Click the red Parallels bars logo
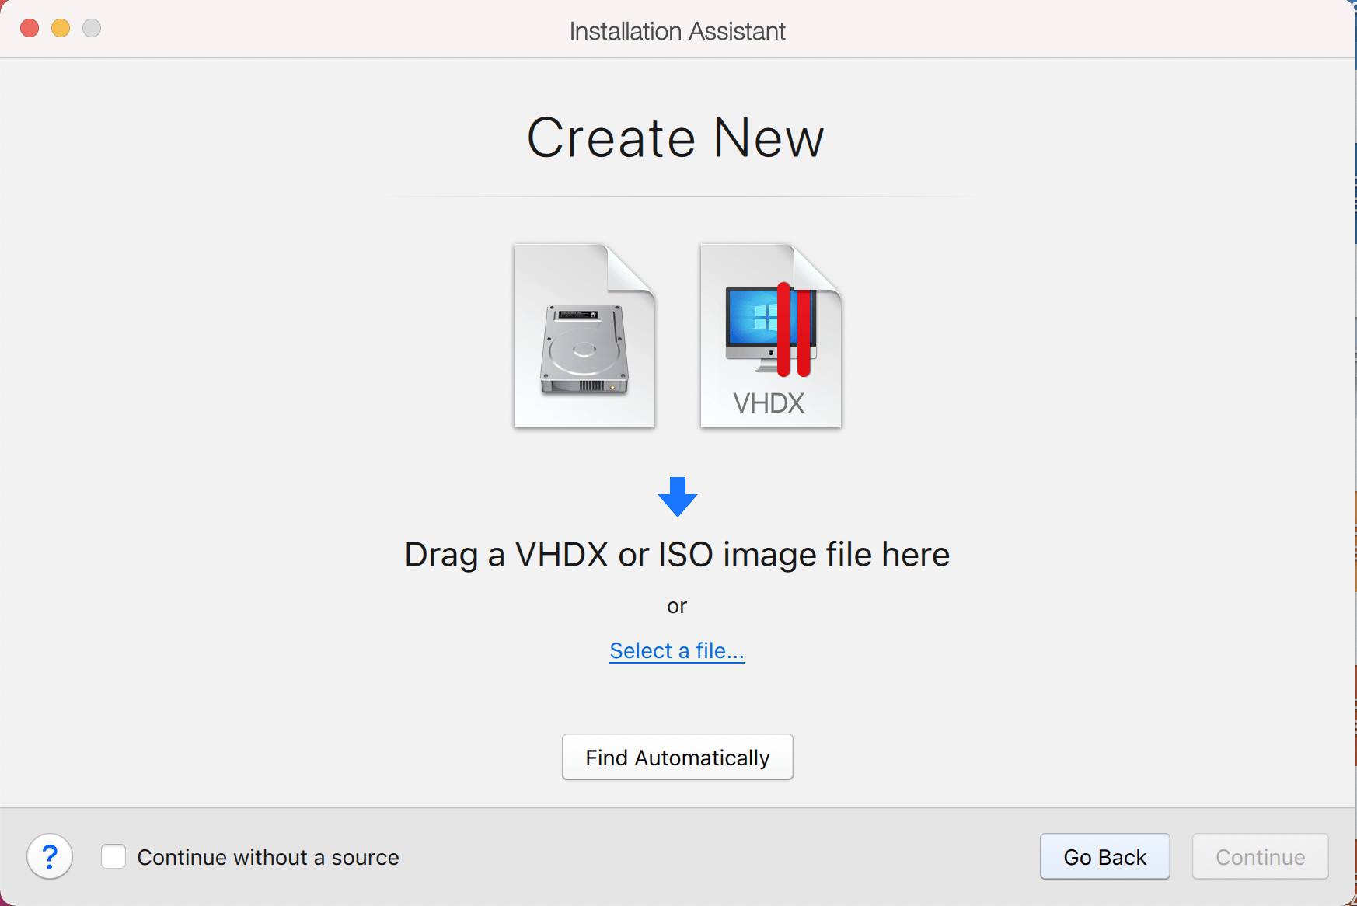 [x=794, y=331]
